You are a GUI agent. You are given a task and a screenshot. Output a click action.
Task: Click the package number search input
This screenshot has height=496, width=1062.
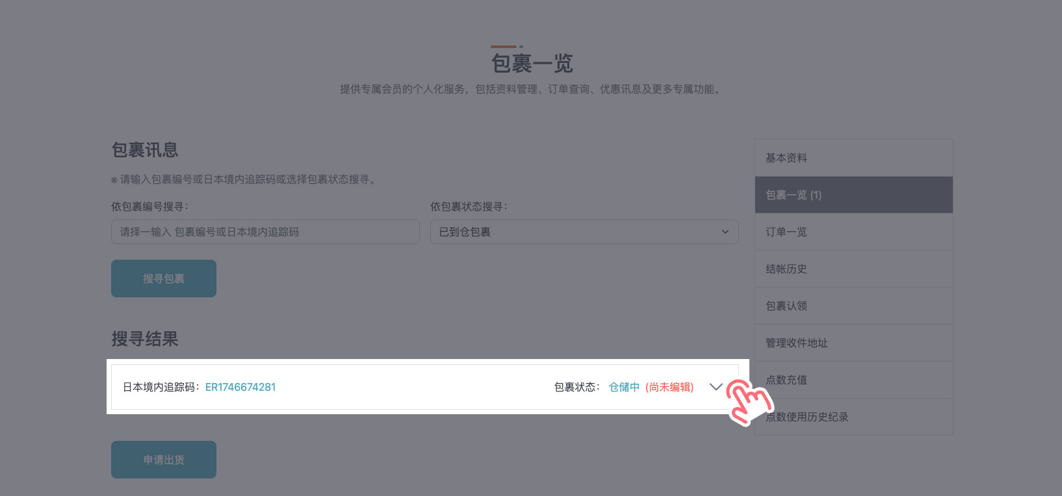click(265, 232)
